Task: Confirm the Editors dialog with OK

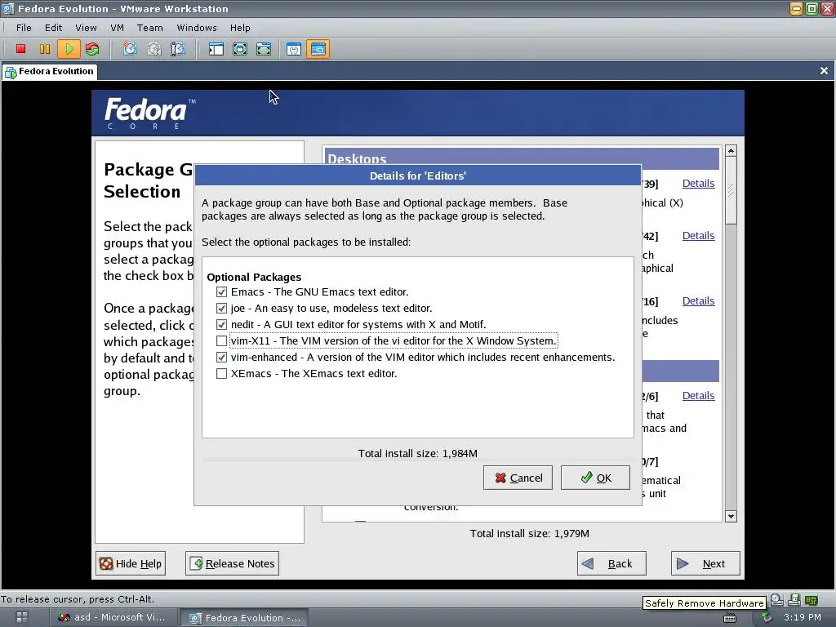Action: [595, 478]
